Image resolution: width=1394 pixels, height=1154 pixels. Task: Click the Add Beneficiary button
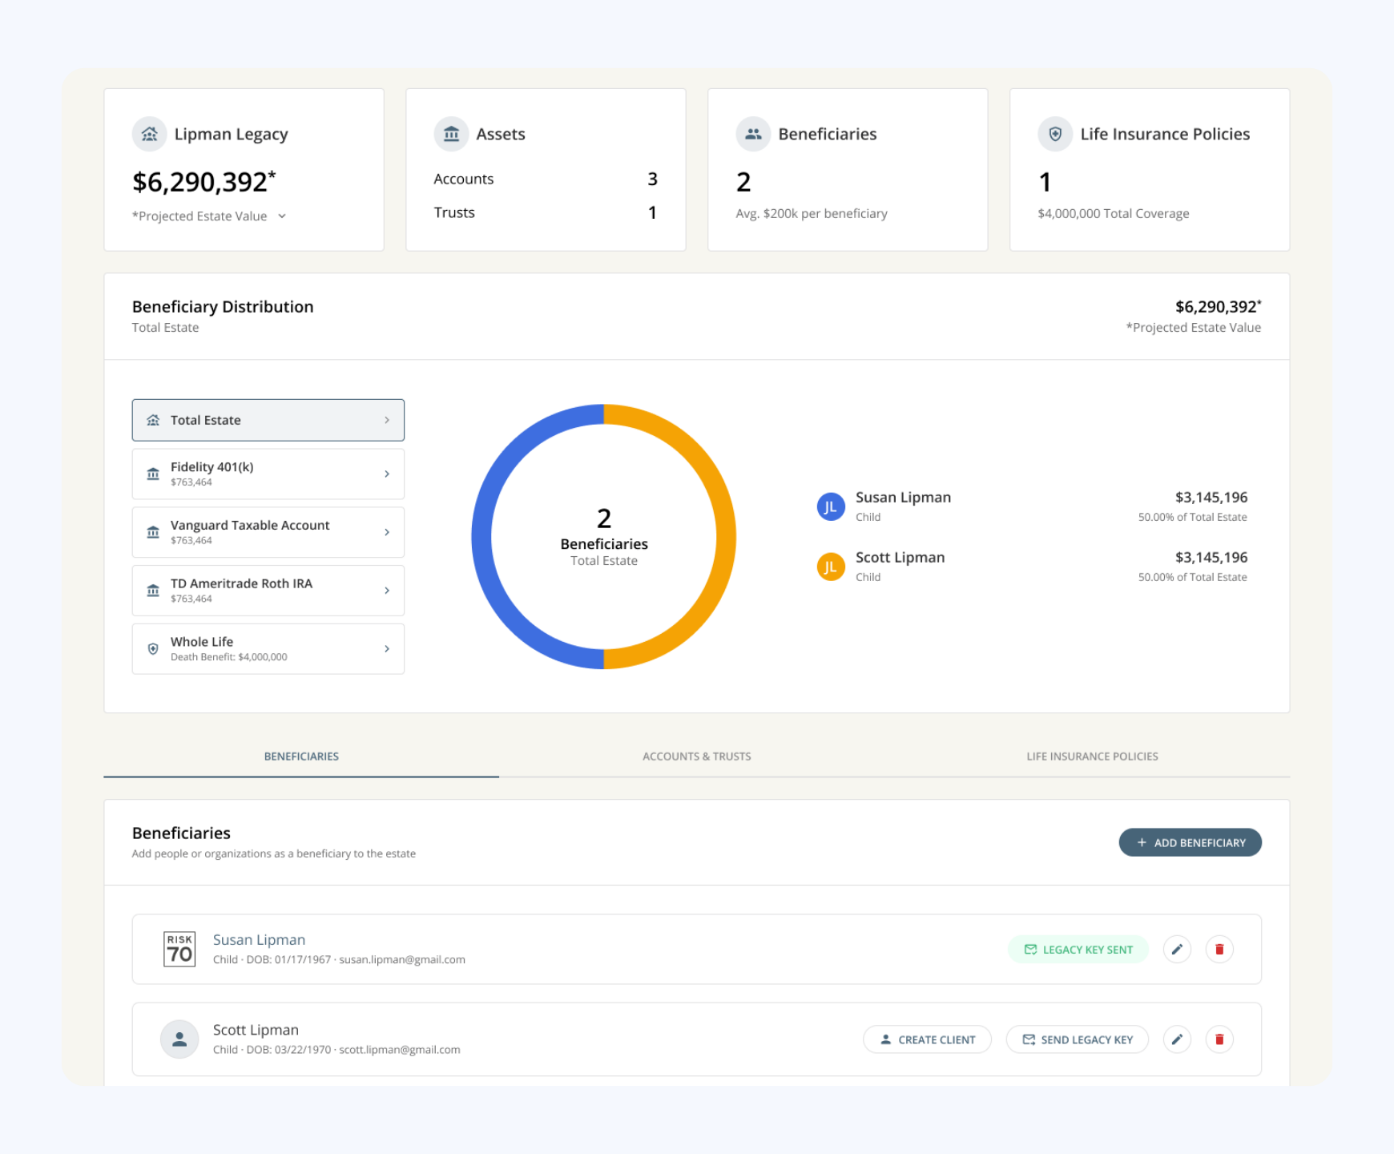(1191, 842)
